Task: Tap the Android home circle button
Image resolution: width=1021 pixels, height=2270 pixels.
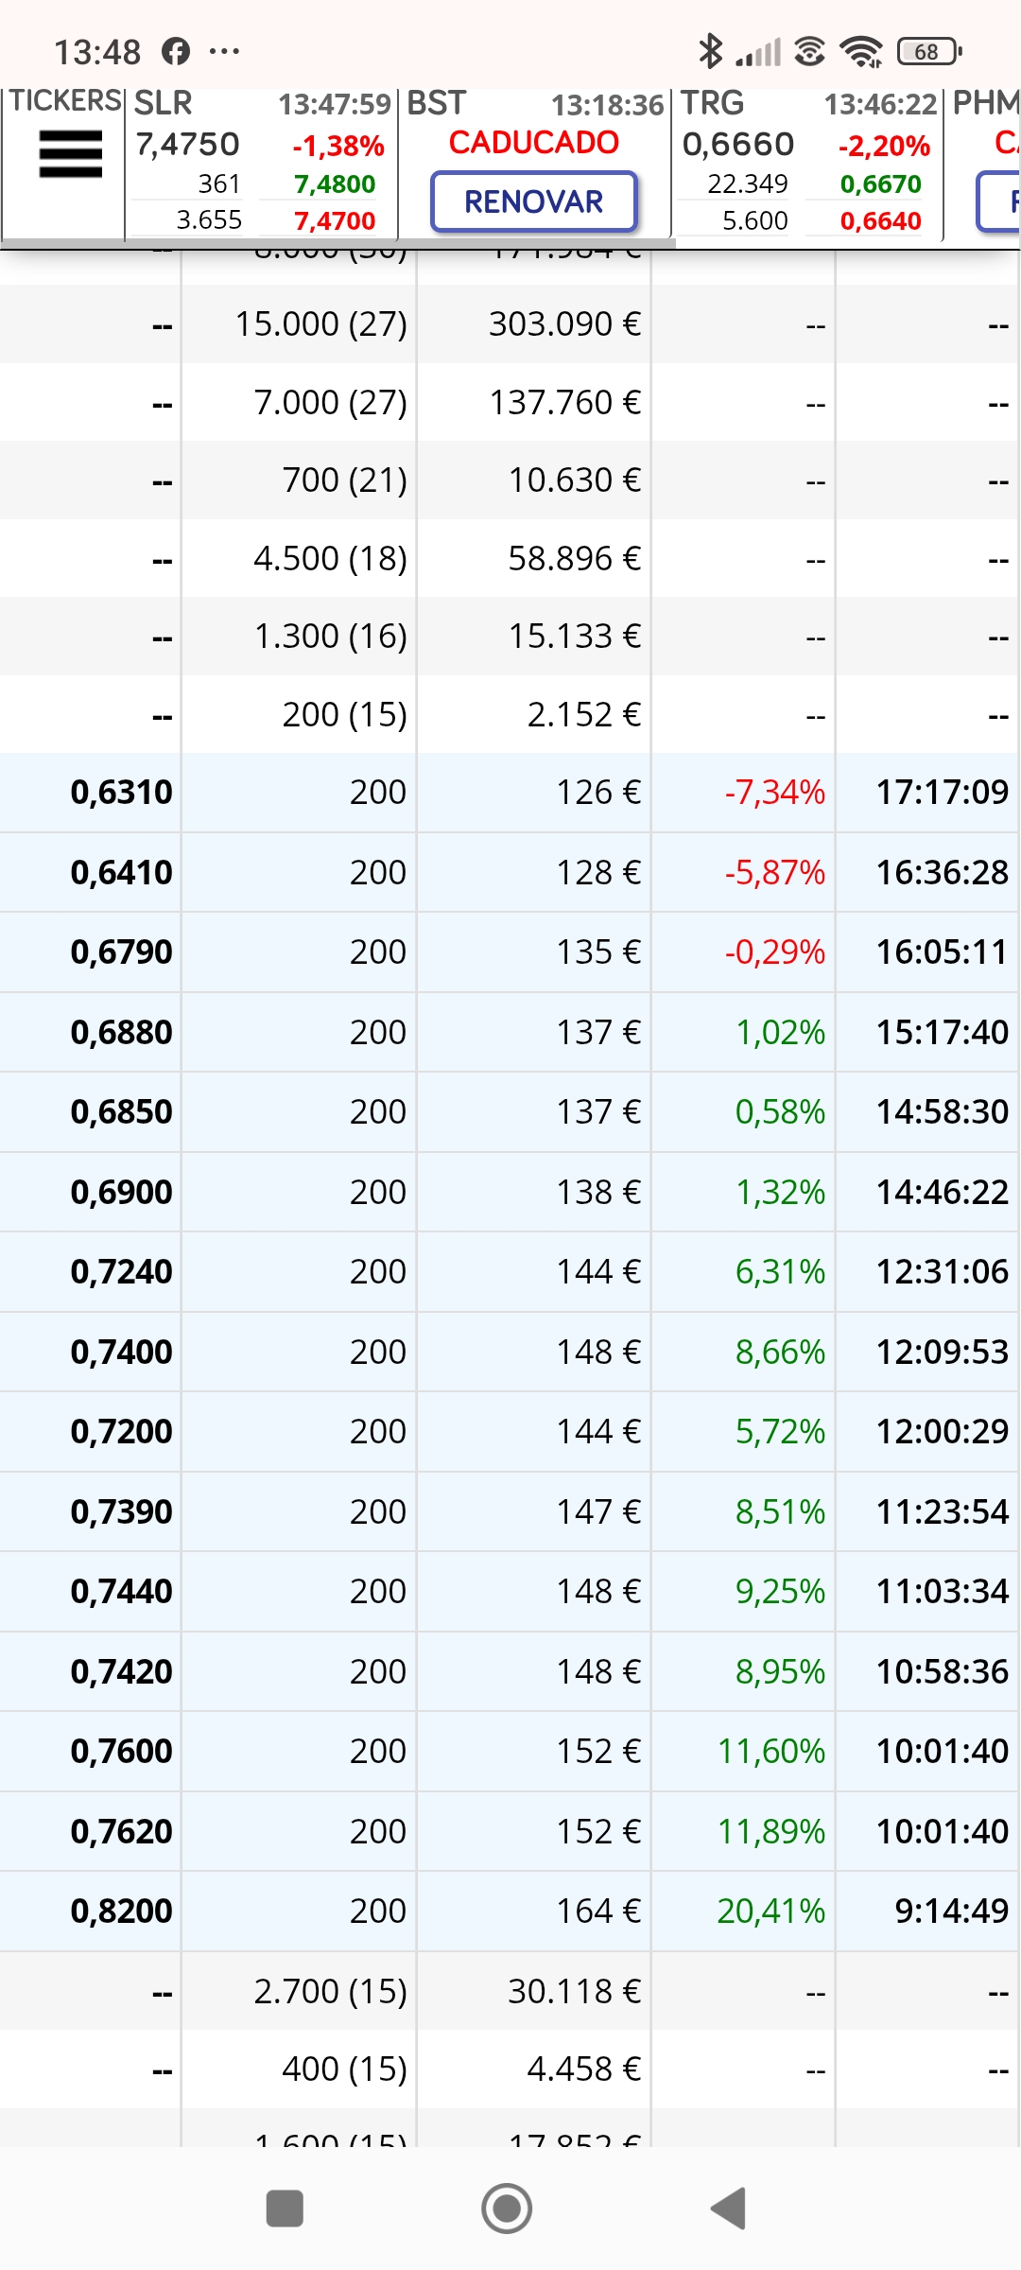Action: [x=507, y=2209]
